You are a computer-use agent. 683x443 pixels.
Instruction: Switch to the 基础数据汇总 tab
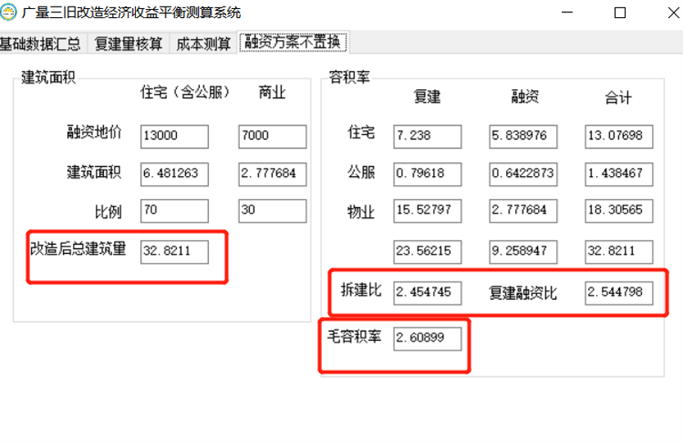tap(40, 43)
